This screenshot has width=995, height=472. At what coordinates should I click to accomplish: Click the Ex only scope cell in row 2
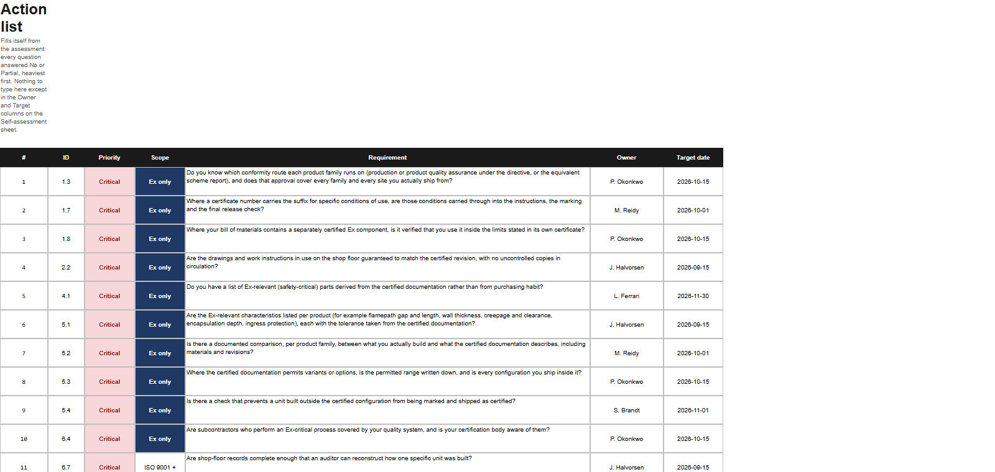pos(160,211)
